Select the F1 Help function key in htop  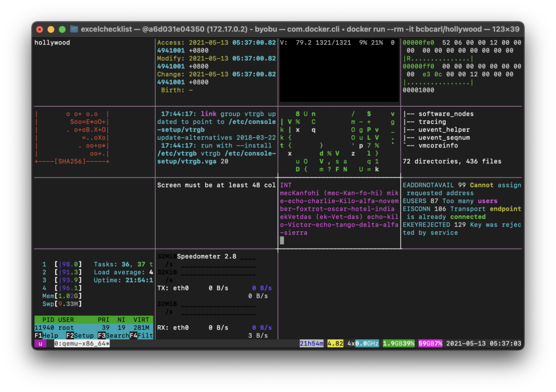47,336
